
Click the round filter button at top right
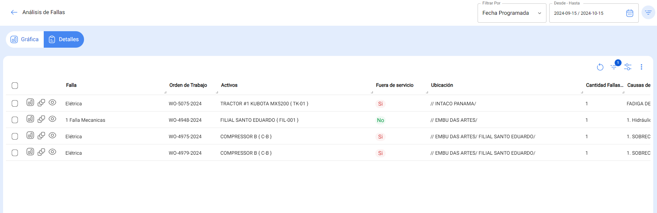pos(648,13)
